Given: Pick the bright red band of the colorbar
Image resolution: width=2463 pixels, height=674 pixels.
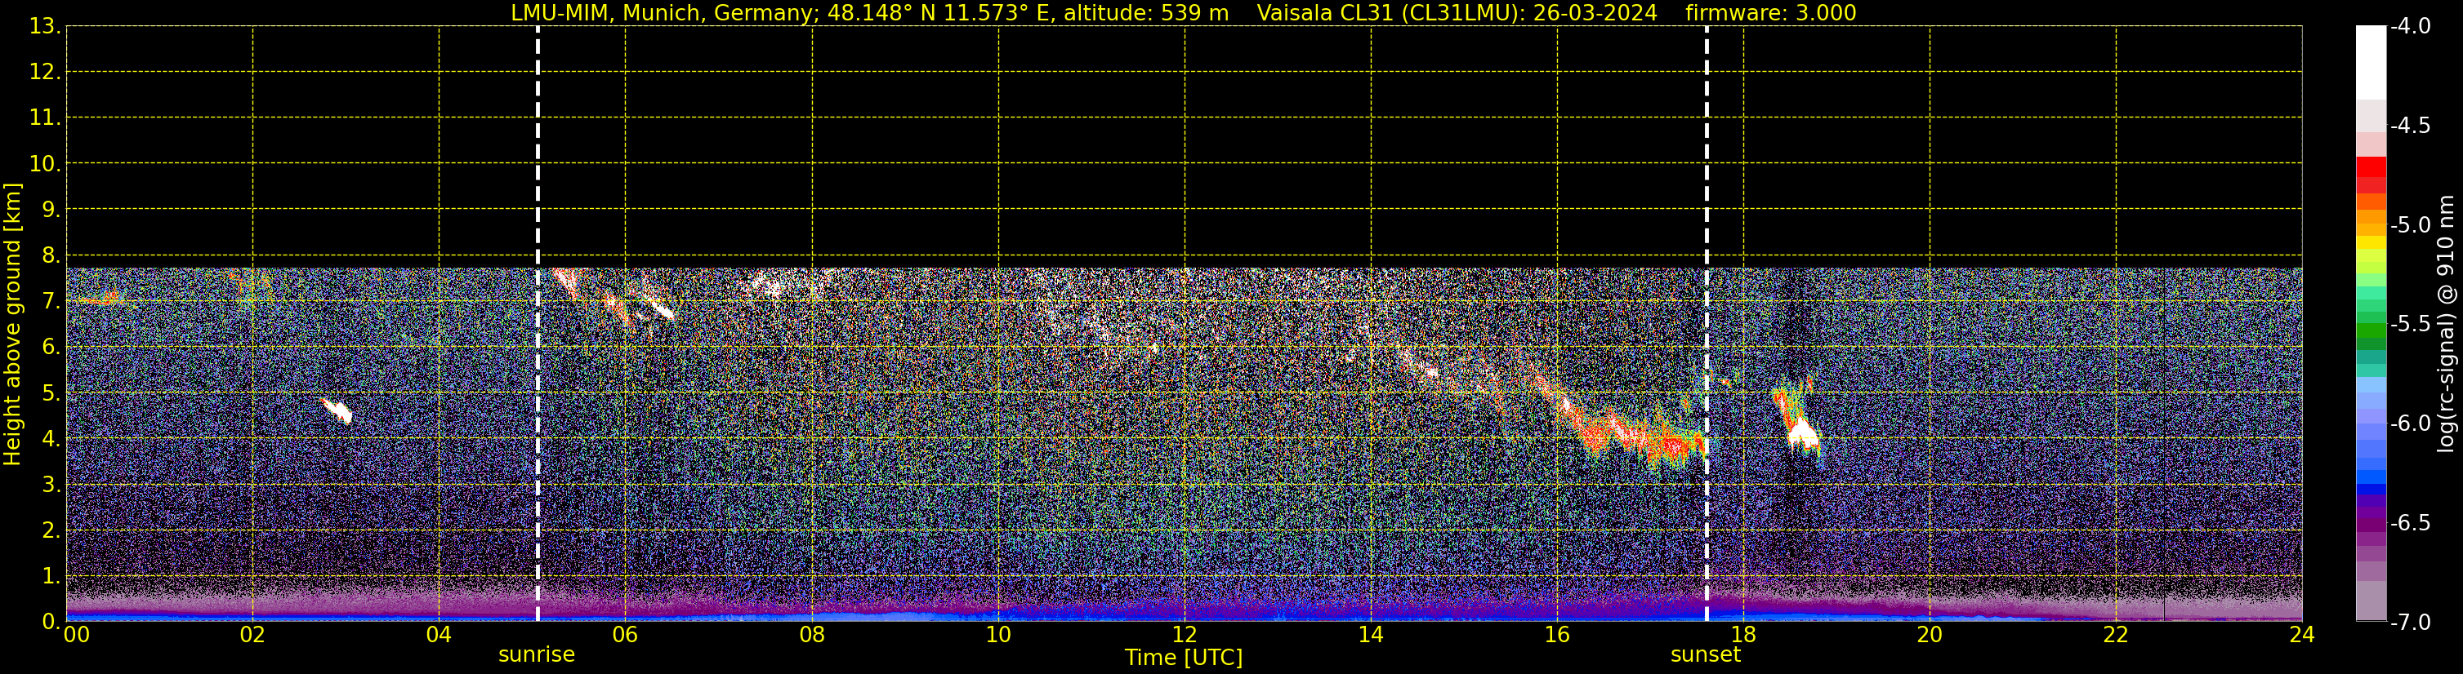Looking at the screenshot, I should tap(2372, 167).
